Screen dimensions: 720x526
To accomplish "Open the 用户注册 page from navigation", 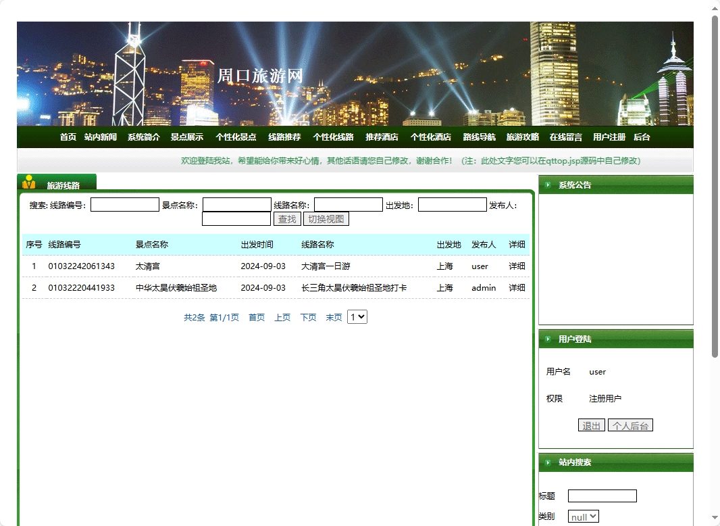I will click(x=609, y=137).
